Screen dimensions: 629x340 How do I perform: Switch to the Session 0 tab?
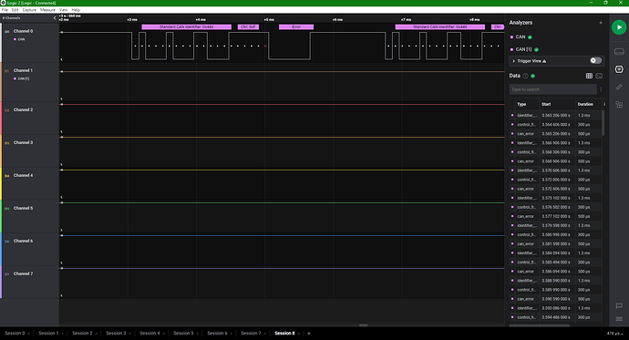pos(15,334)
